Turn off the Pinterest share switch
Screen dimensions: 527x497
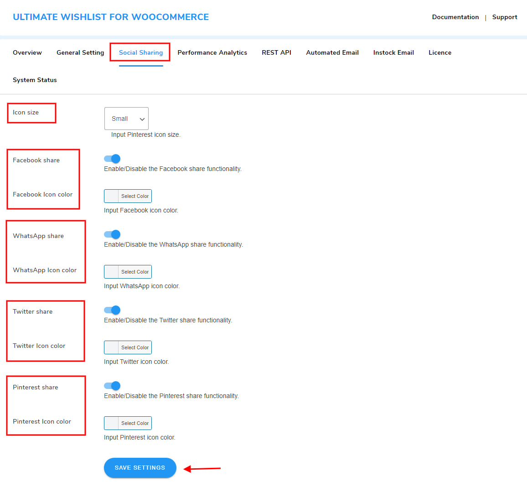click(x=112, y=385)
